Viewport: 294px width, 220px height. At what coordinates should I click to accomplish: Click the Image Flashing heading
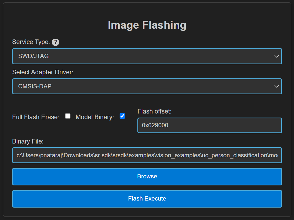pyautogui.click(x=147, y=25)
